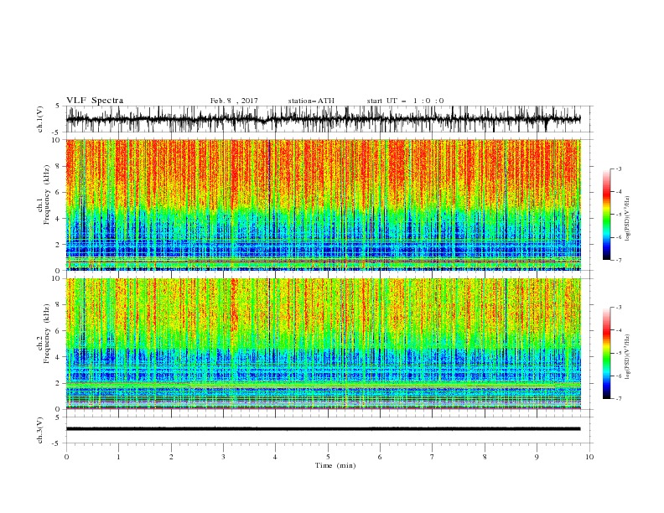This screenshot has width=664, height=513.
Task: Click the "7" tick on the time axis
Action: coord(433,457)
